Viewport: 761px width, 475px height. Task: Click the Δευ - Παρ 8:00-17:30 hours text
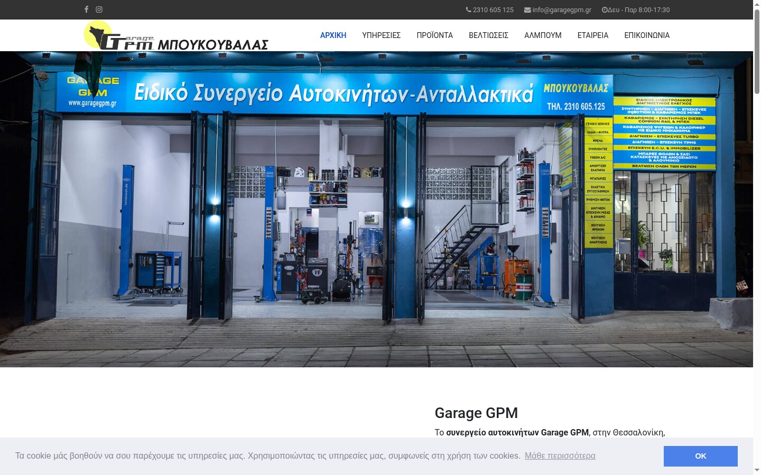tap(638, 9)
